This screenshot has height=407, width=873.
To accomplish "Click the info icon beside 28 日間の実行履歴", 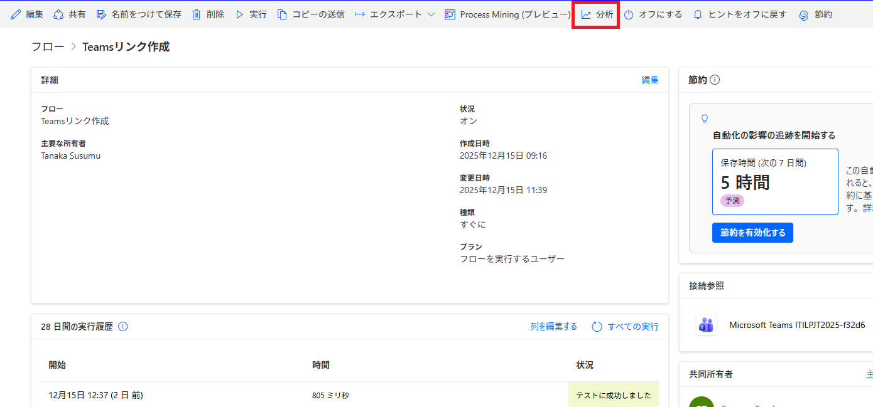I will coord(123,326).
